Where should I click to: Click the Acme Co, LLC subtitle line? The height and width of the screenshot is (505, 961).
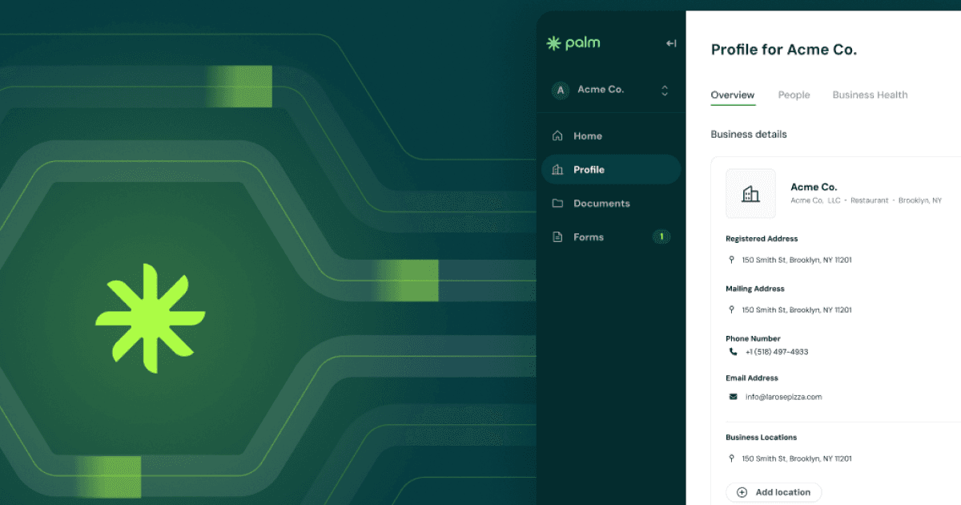pos(866,200)
